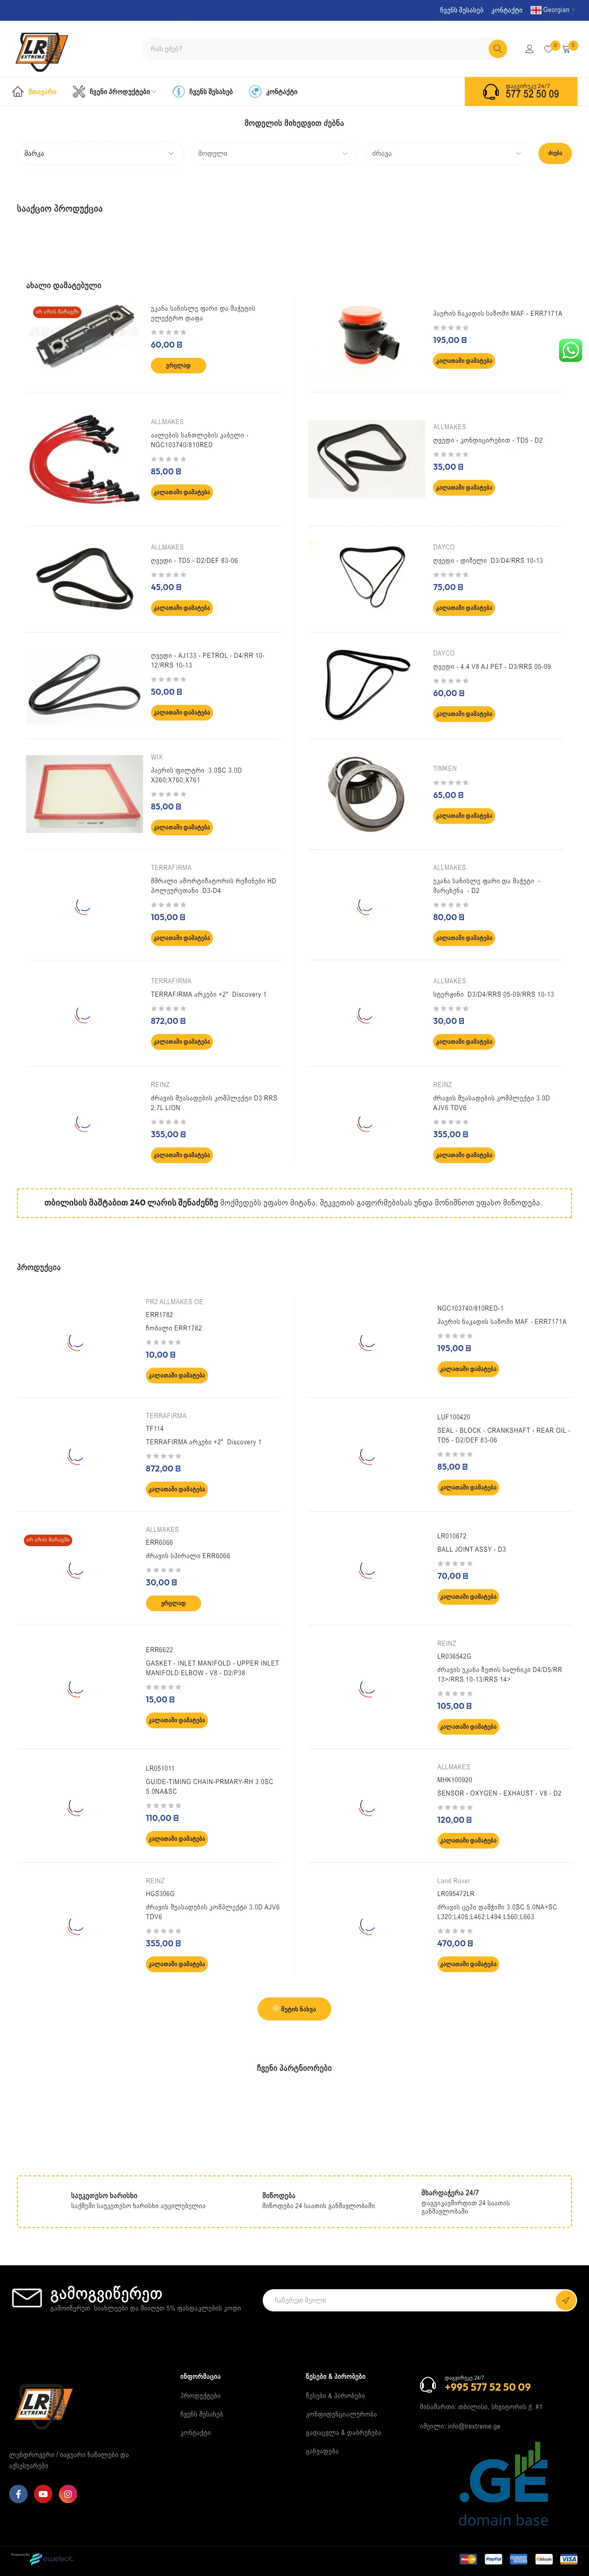589x2576 pixels.
Task: Click the მეტის ნახვა load-more button
Action: tap(294, 2009)
